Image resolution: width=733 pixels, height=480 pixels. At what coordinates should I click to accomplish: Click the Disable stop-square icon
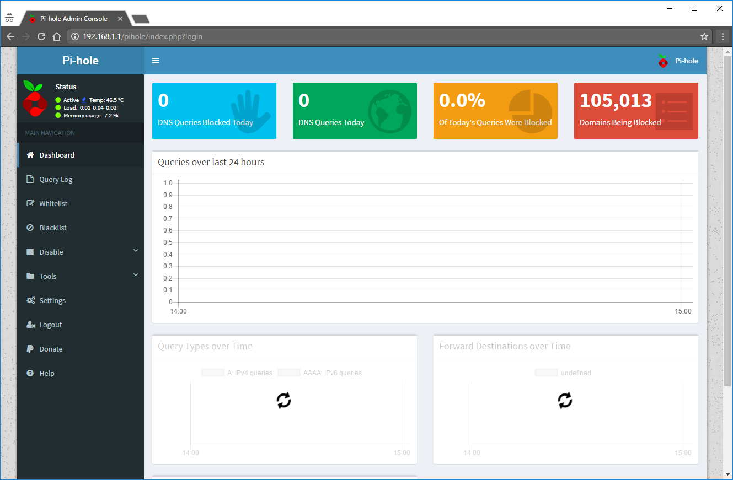pos(30,252)
